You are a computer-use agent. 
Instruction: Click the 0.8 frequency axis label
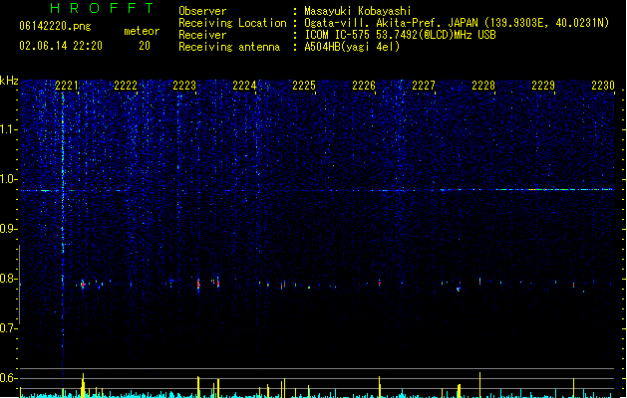coord(8,279)
